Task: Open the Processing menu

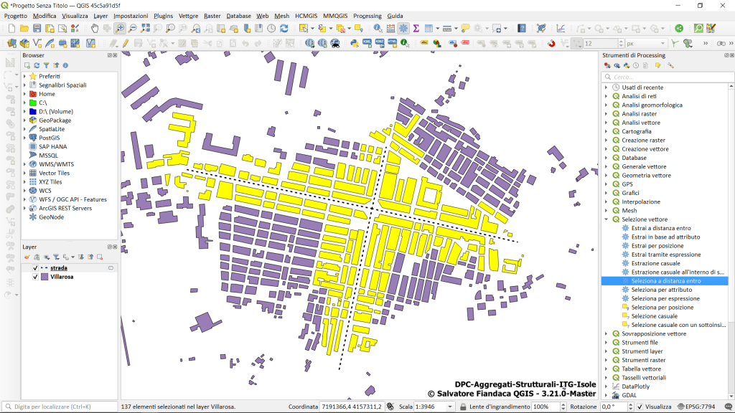Action: point(367,16)
